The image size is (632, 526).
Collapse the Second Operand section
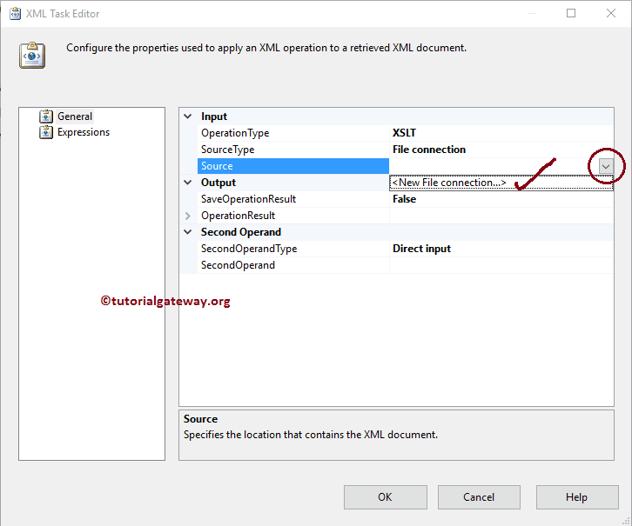(x=188, y=232)
